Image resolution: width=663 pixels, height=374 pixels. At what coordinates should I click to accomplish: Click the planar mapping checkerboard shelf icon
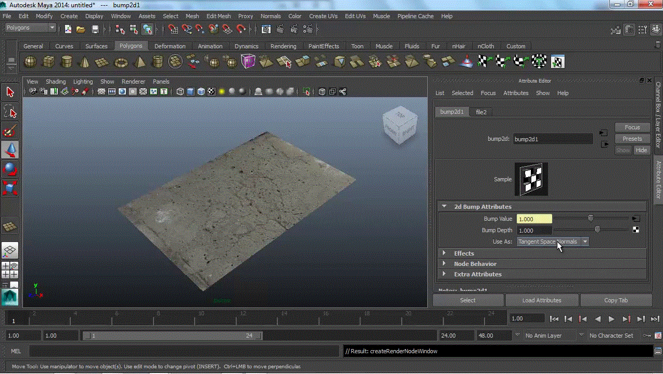484,62
